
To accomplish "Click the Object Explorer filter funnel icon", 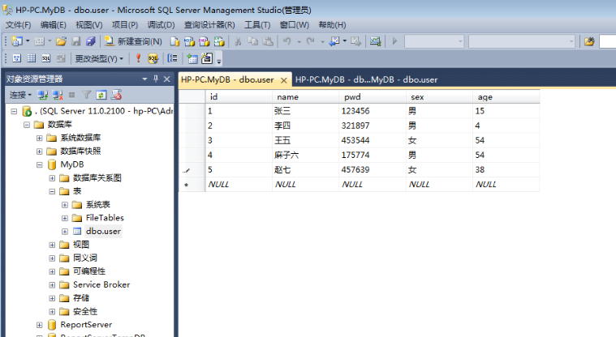I will click(86, 95).
